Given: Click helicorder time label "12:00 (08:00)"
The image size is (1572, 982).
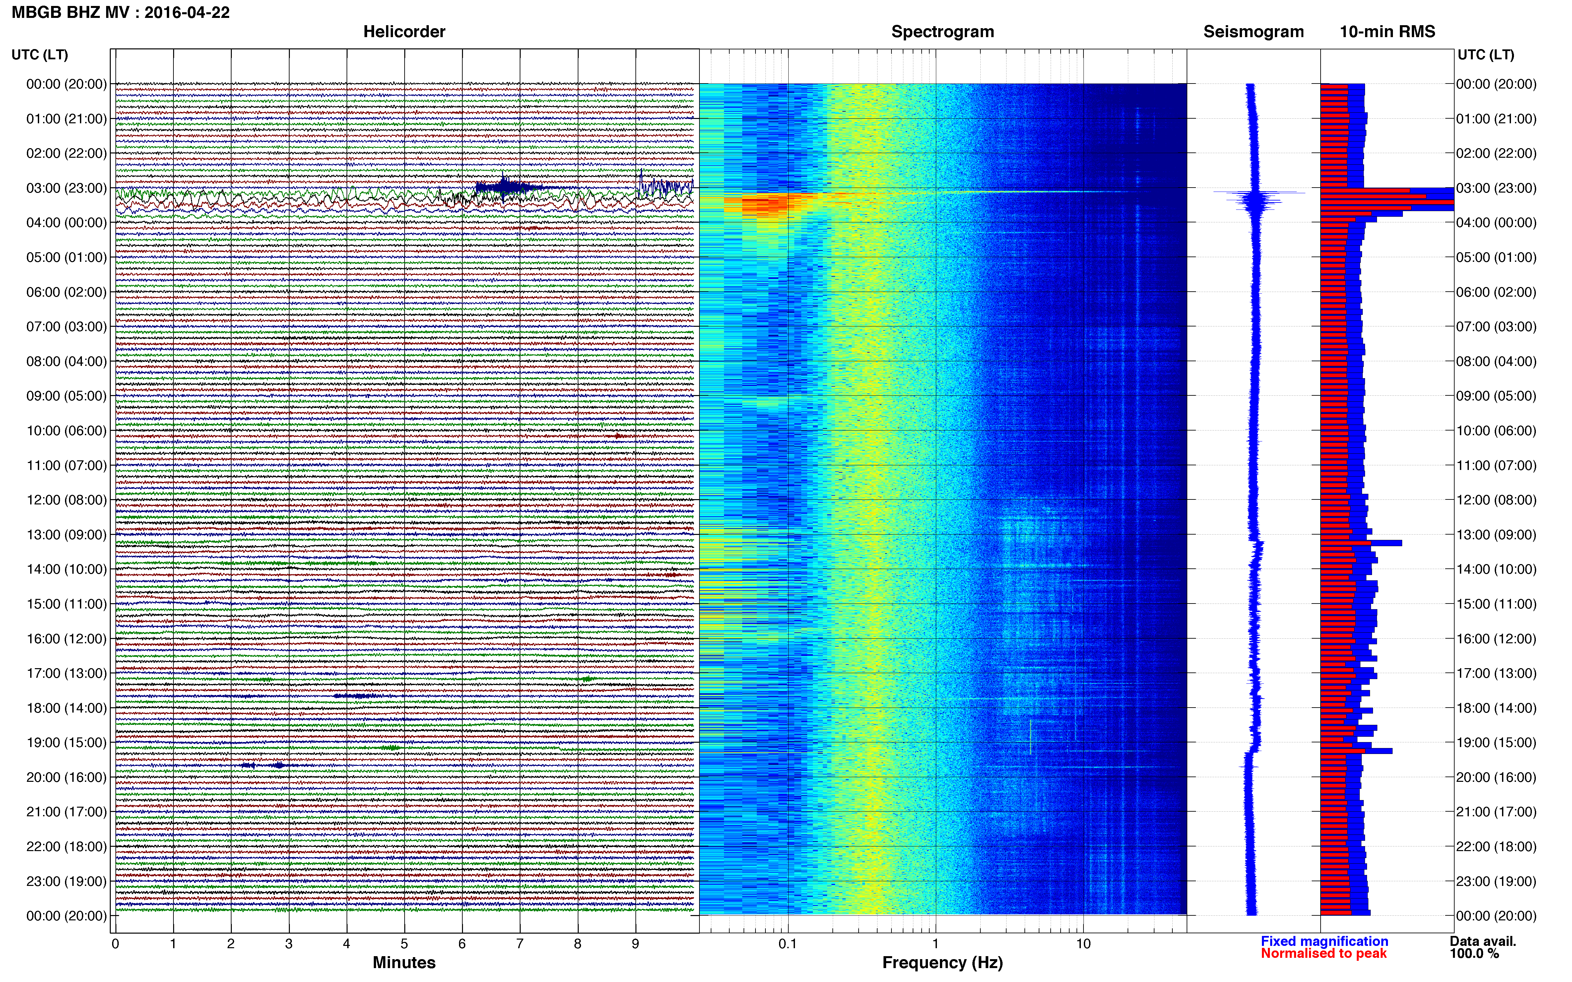Looking at the screenshot, I should 66,500.
